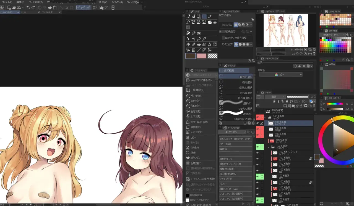Select the Eyedropper tool in the tool palette

[x=209, y=17]
